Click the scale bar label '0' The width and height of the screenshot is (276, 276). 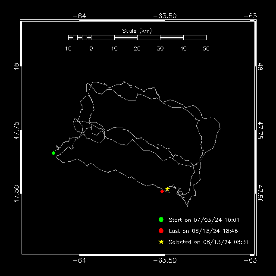click(91, 49)
